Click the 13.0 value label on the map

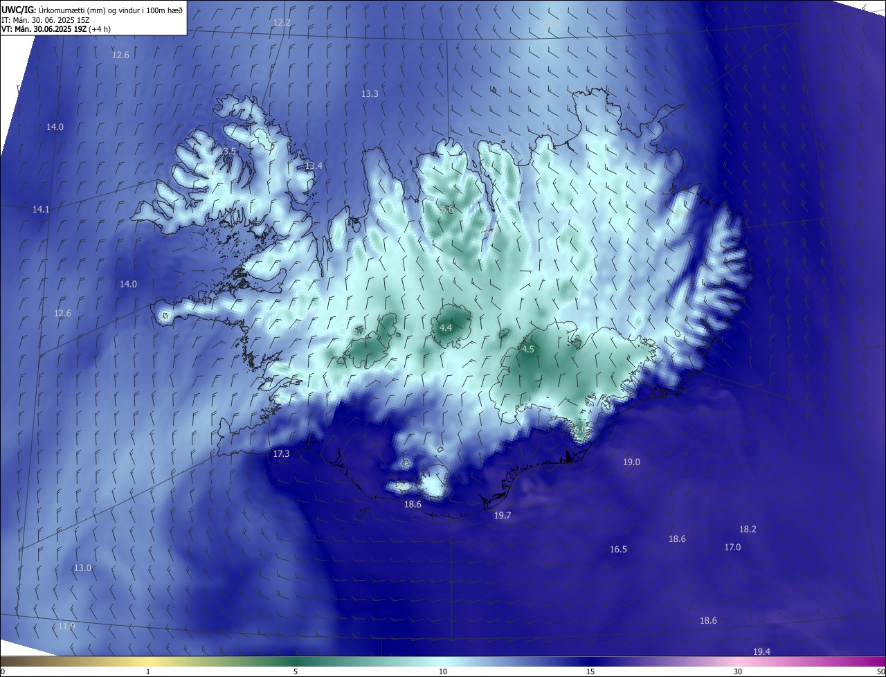[82, 568]
